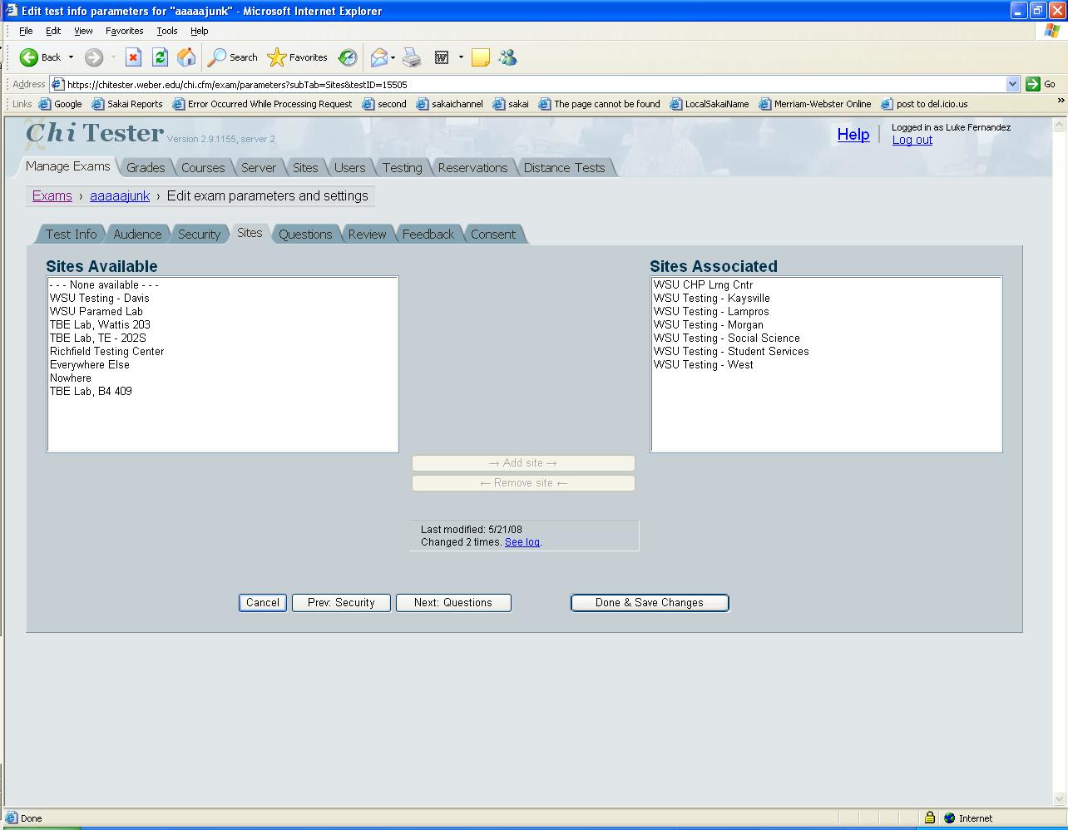Image resolution: width=1068 pixels, height=830 pixels.
Task: Click the aaaaajunk breadcrumb link
Action: pos(120,195)
